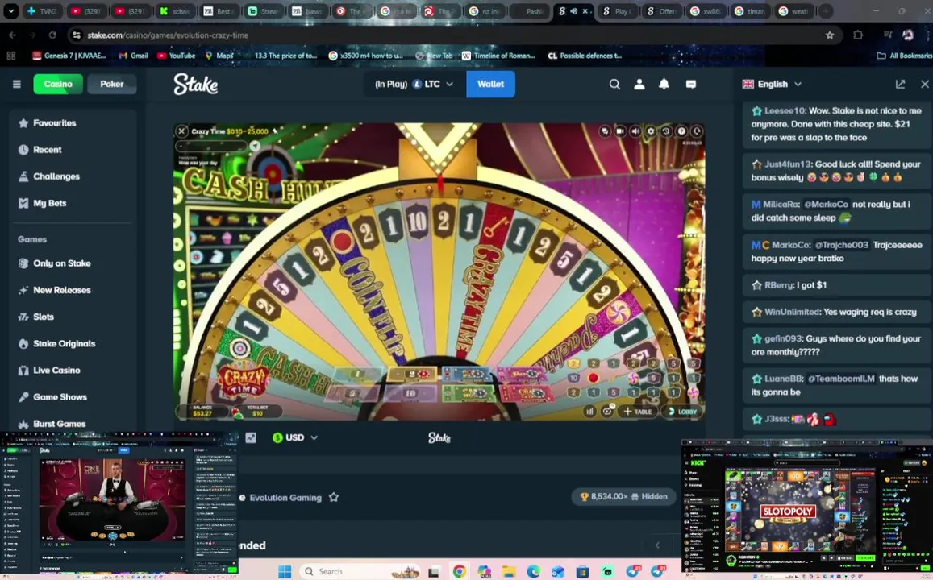This screenshot has width=933, height=580.
Task: Open the Chrome extensions puzzle icon
Action: click(858, 35)
